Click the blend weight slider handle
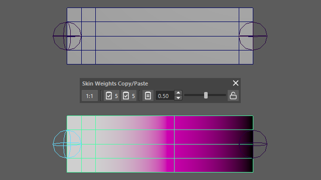This screenshot has width=321, height=180. pyautogui.click(x=206, y=95)
